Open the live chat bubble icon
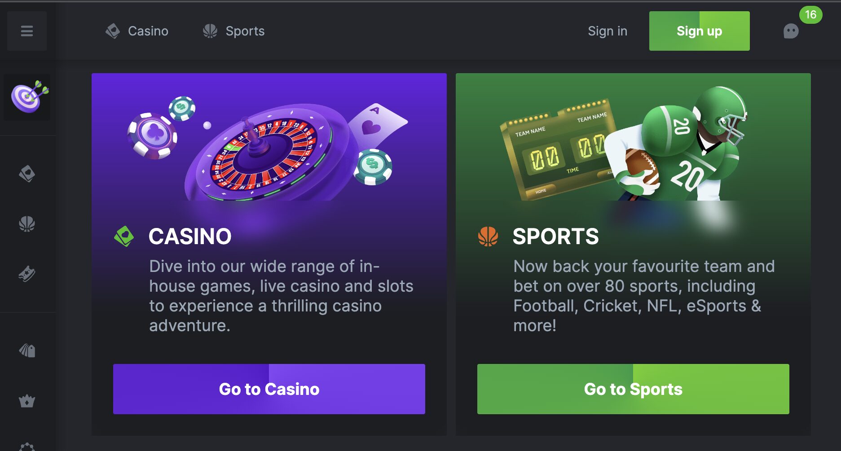Image resolution: width=841 pixels, height=451 pixels. tap(791, 31)
